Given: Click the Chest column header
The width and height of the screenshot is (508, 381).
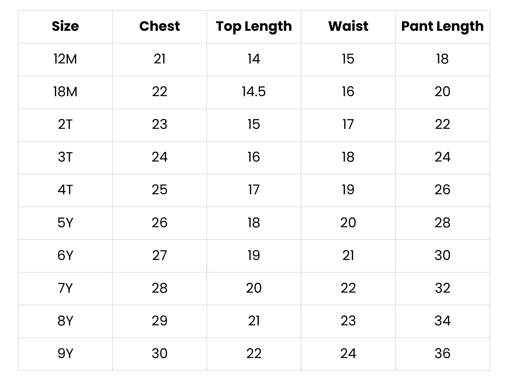Looking at the screenshot, I should (159, 26).
